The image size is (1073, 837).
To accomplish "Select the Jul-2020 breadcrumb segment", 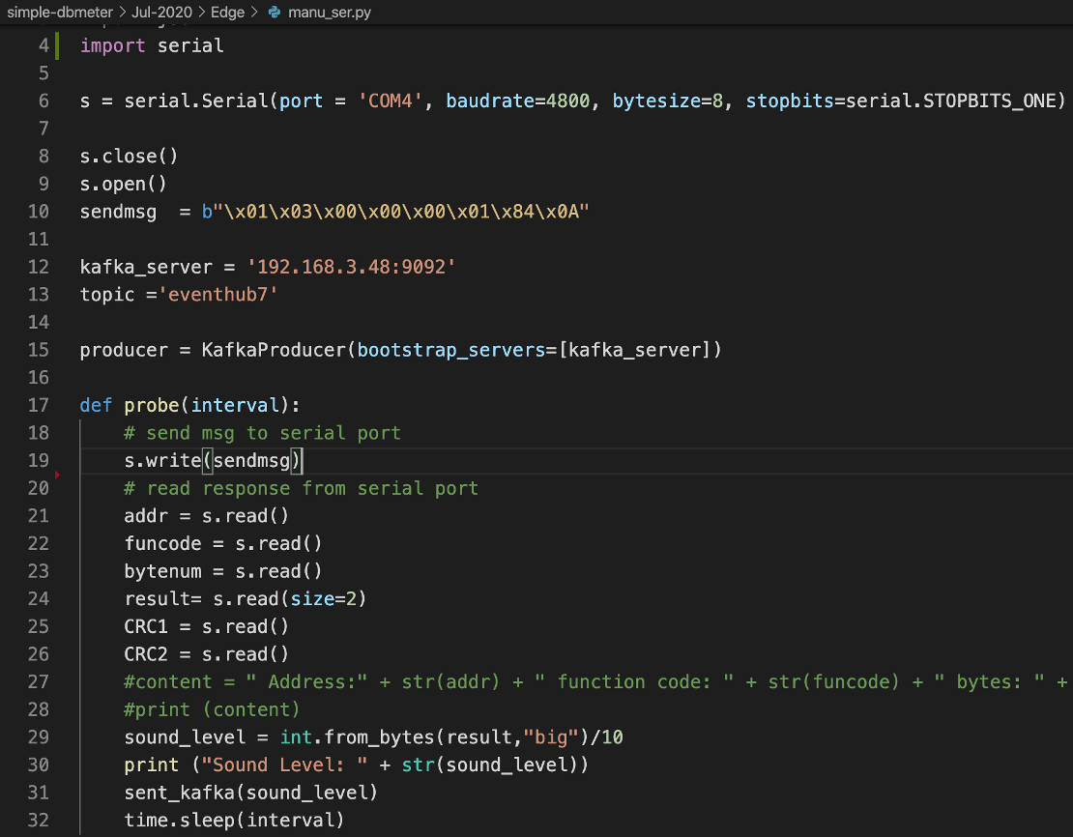I will [x=161, y=13].
